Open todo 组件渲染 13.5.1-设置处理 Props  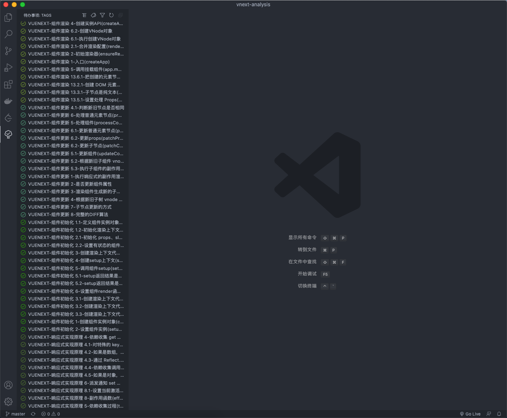pyautogui.click(x=73, y=100)
